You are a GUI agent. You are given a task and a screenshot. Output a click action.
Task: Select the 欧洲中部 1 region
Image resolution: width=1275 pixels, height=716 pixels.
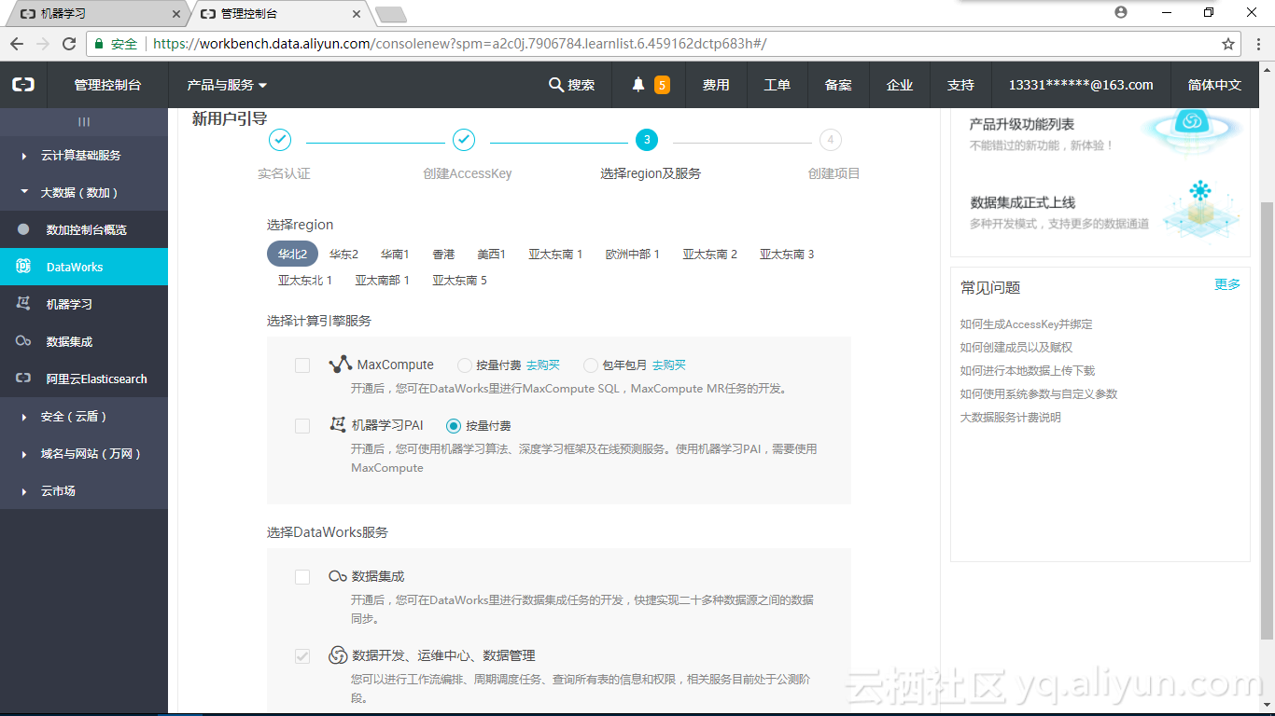[633, 255]
